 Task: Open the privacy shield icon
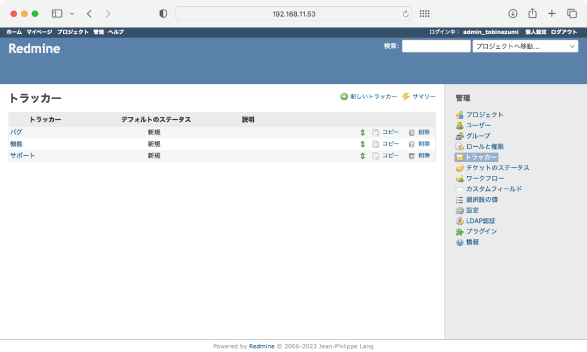(163, 14)
